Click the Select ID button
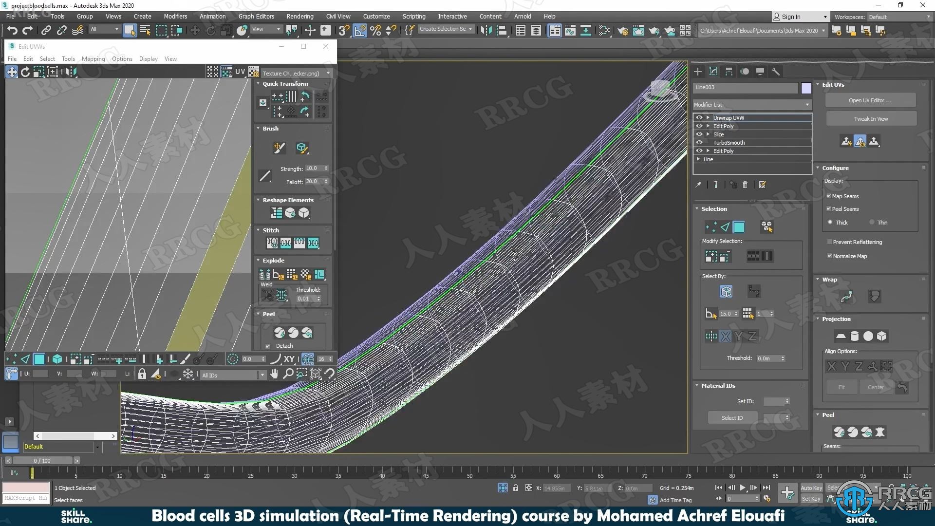 pos(731,417)
